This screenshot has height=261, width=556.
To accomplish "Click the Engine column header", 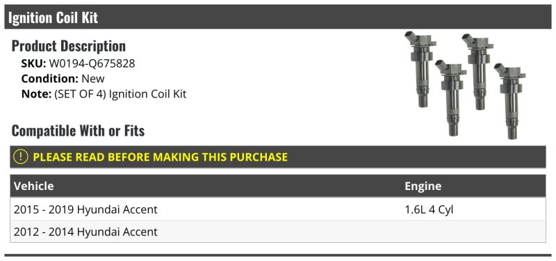I will [423, 186].
